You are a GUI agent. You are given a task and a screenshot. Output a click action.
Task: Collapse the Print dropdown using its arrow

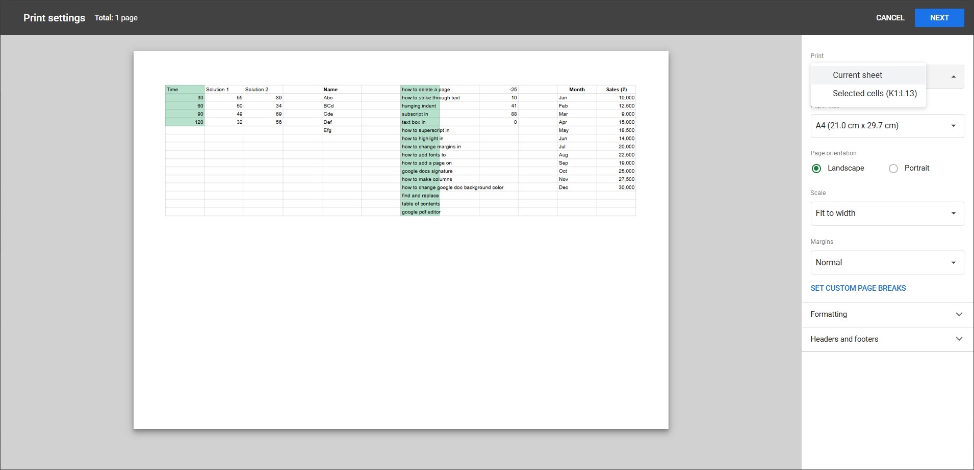tap(953, 76)
